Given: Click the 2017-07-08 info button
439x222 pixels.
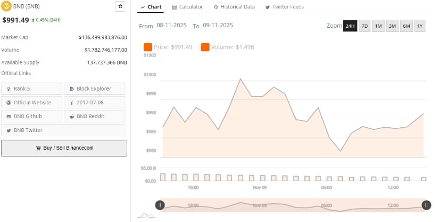Looking at the screenshot, I should point(94,102).
